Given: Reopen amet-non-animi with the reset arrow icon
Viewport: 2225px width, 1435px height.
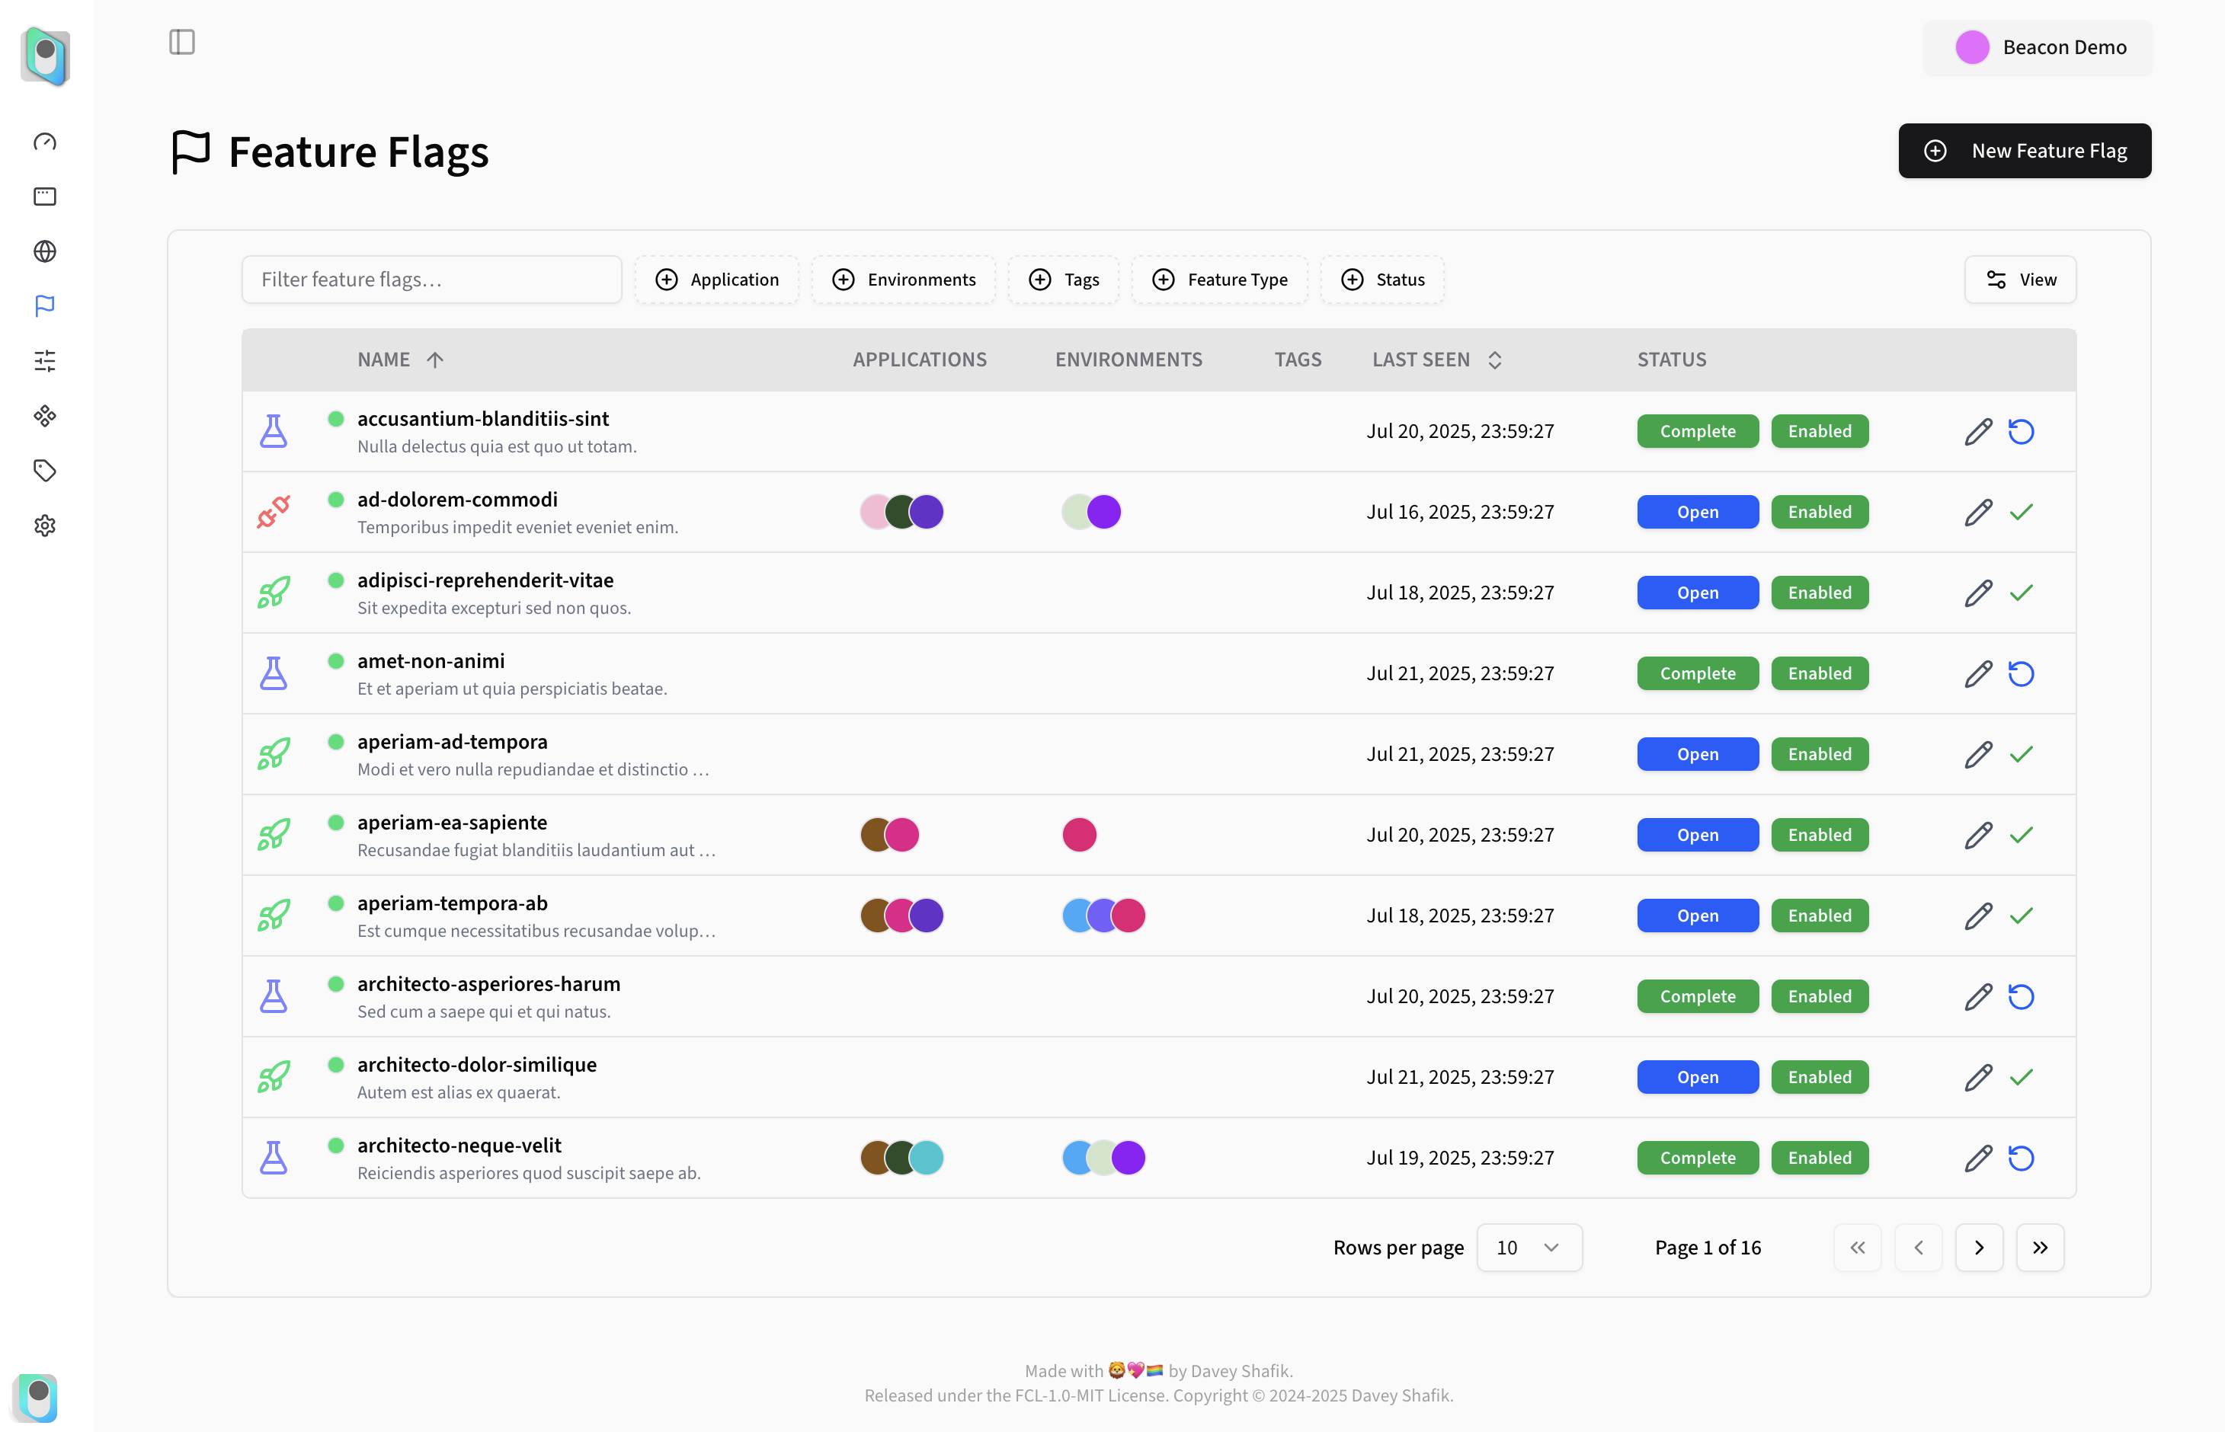Looking at the screenshot, I should click(2021, 674).
